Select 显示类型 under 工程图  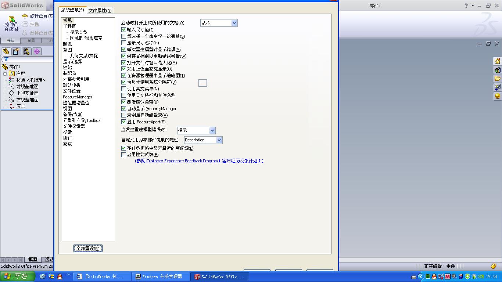79,32
